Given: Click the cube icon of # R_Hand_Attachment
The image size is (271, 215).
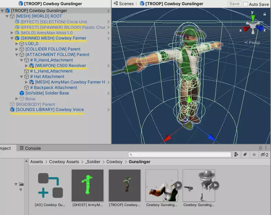Looking at the screenshot, I should coord(26,60).
